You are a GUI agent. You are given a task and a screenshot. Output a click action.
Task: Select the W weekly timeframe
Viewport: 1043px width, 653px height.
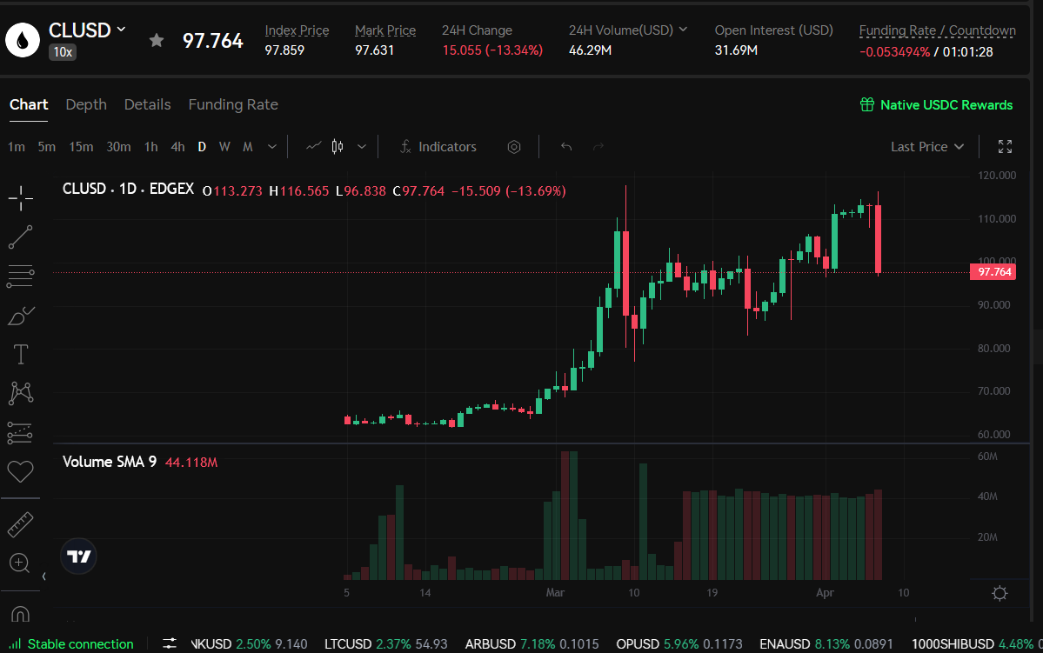tap(224, 147)
